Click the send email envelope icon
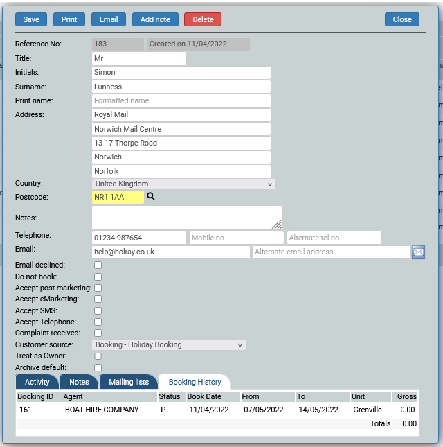 (418, 252)
